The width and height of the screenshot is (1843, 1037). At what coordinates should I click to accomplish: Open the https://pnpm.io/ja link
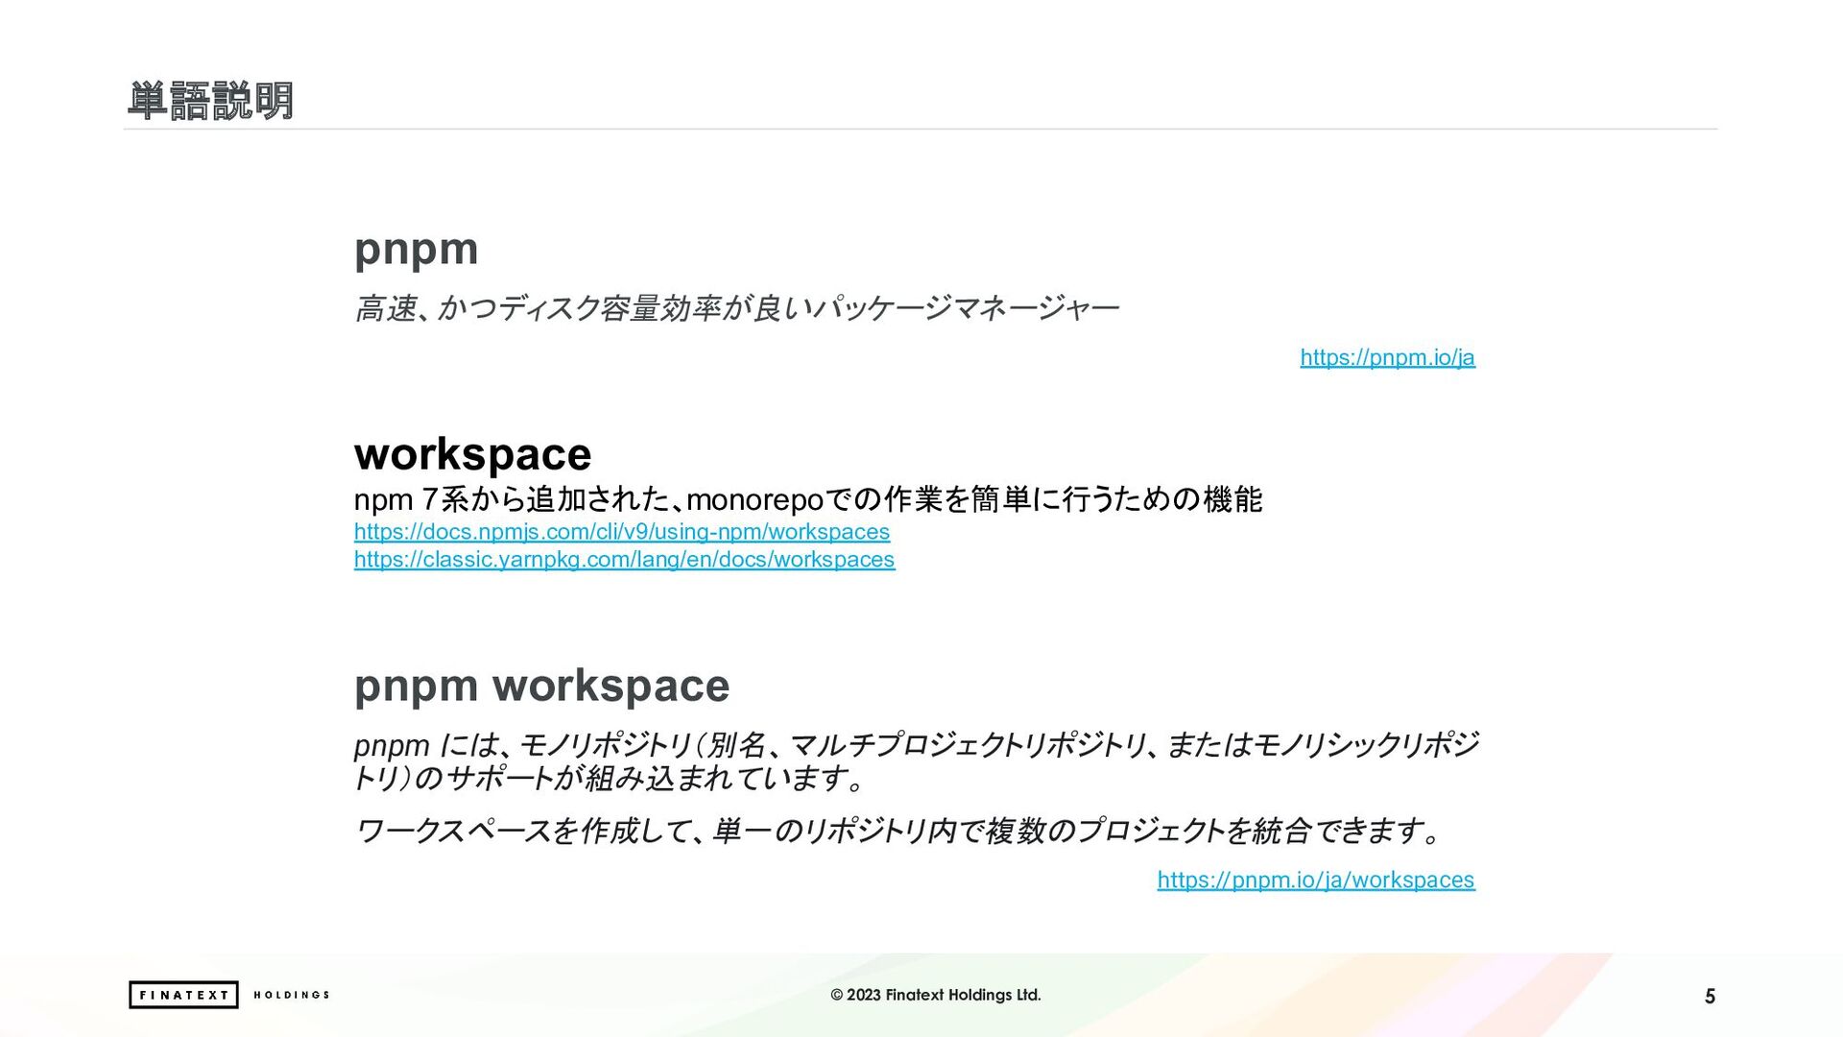coord(1387,357)
